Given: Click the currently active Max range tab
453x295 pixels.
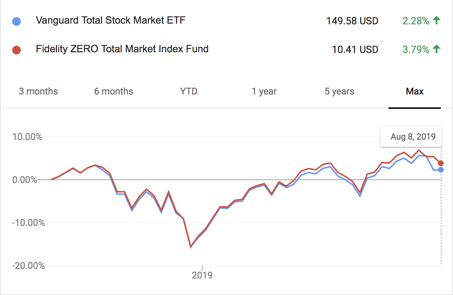Looking at the screenshot, I should 414,91.
